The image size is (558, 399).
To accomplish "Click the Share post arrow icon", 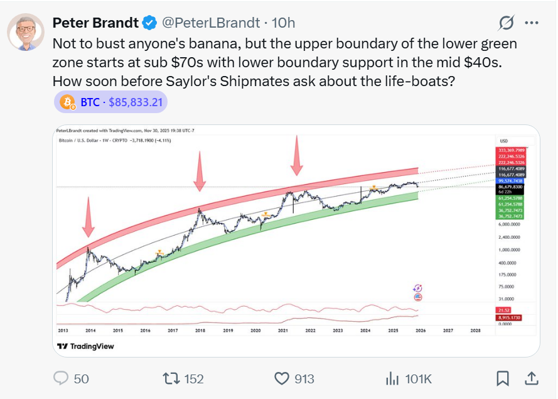I will coord(531,378).
